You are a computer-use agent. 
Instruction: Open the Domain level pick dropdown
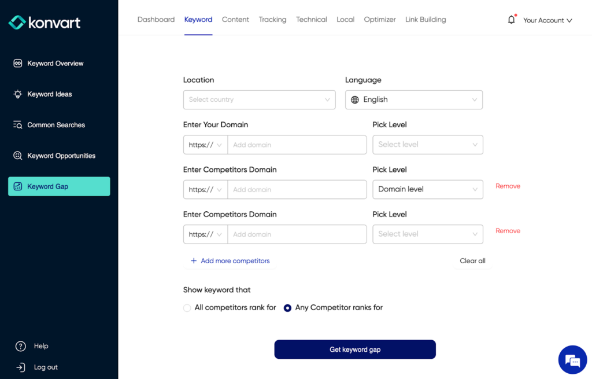pyautogui.click(x=428, y=189)
